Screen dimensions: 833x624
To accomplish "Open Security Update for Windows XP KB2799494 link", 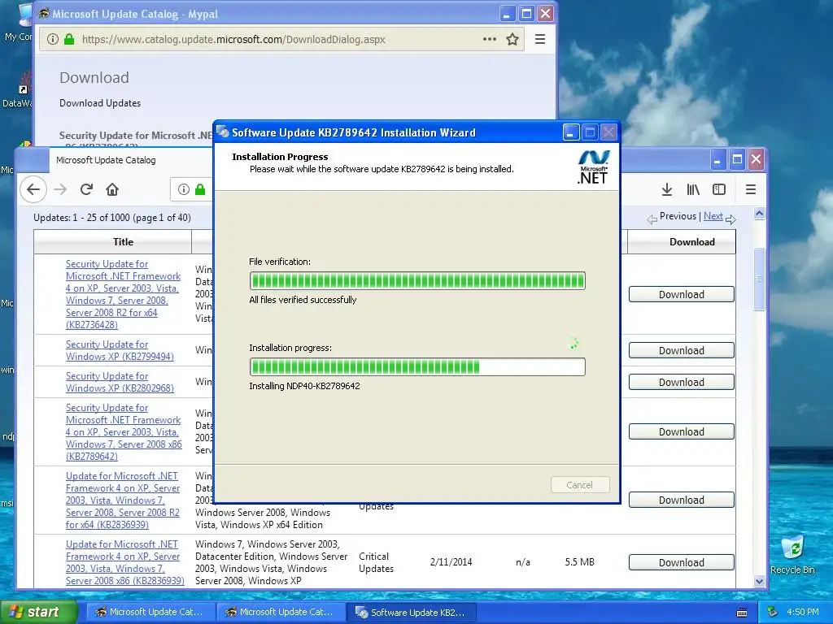I will pyautogui.click(x=120, y=351).
